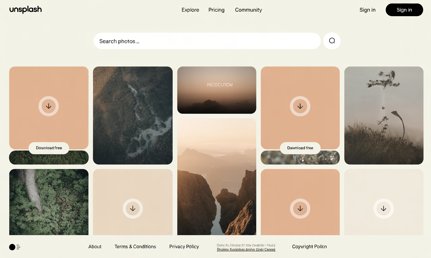Click the black dot menu icon in footer
This screenshot has width=431, height=258.
(15, 247)
